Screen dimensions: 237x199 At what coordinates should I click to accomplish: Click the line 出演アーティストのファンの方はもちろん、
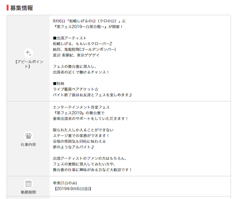click(x=90, y=158)
